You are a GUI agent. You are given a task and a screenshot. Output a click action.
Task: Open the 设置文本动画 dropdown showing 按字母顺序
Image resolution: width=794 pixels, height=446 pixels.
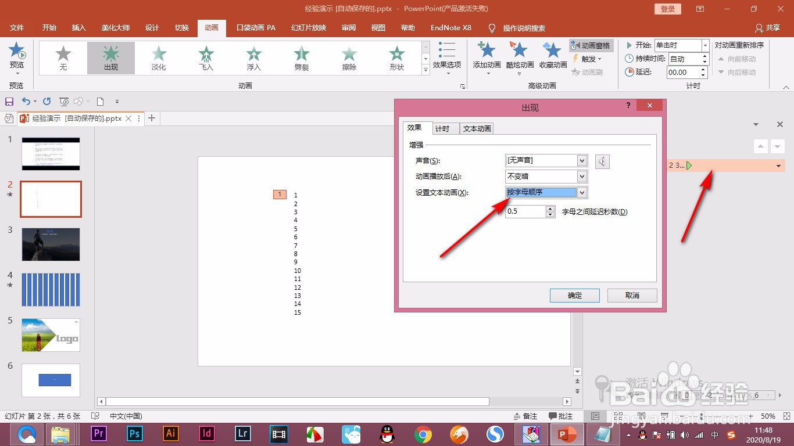click(x=582, y=192)
